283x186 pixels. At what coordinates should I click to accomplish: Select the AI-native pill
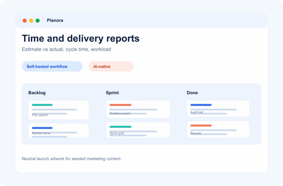click(111, 66)
